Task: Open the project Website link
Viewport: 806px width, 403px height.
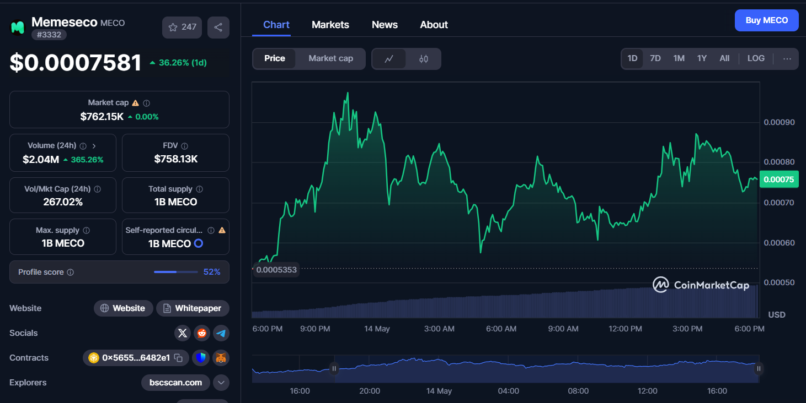Action: point(122,308)
